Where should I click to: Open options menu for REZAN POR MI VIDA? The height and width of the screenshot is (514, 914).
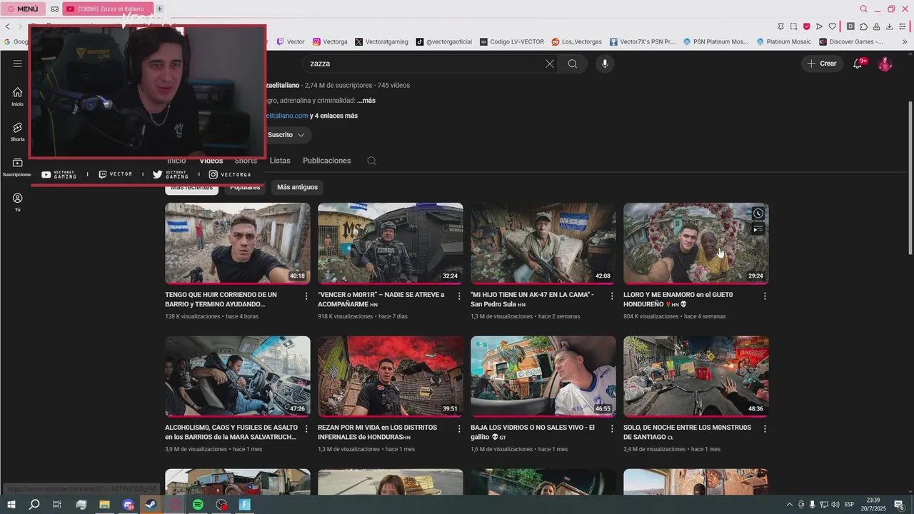(459, 429)
